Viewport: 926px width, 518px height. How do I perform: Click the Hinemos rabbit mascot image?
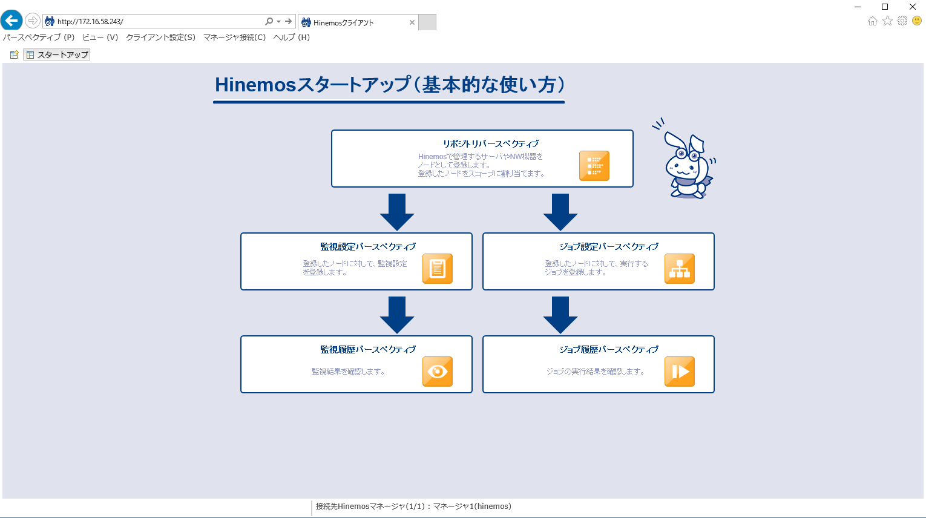[x=685, y=159]
